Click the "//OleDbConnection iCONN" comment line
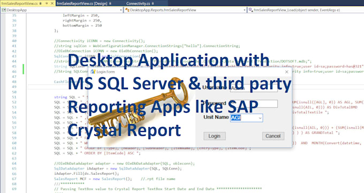 point(106,51)
